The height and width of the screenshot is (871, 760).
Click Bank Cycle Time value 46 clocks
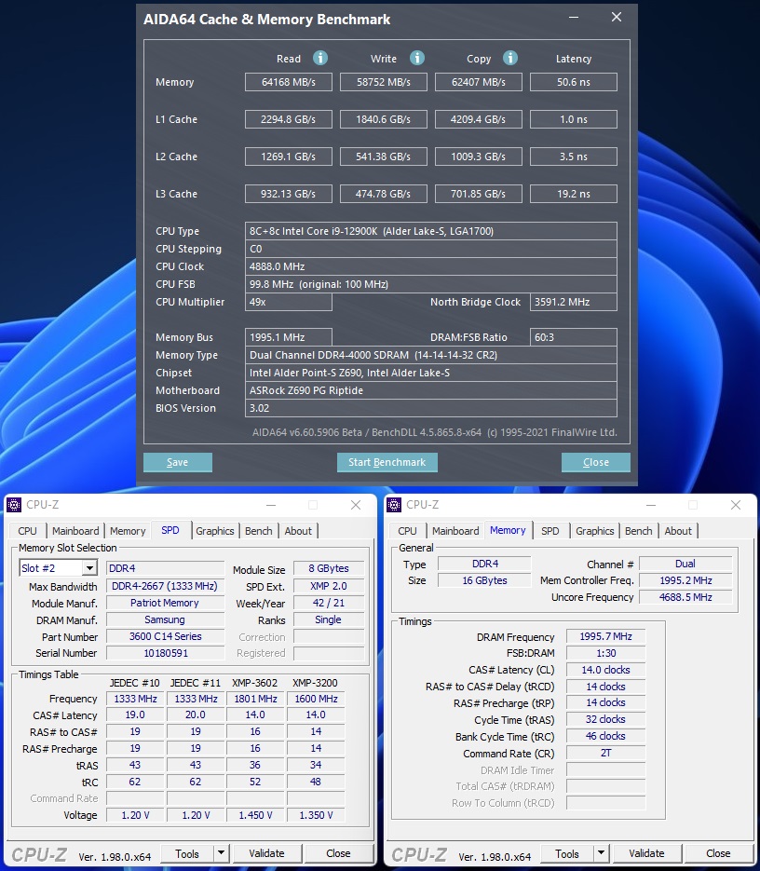605,737
